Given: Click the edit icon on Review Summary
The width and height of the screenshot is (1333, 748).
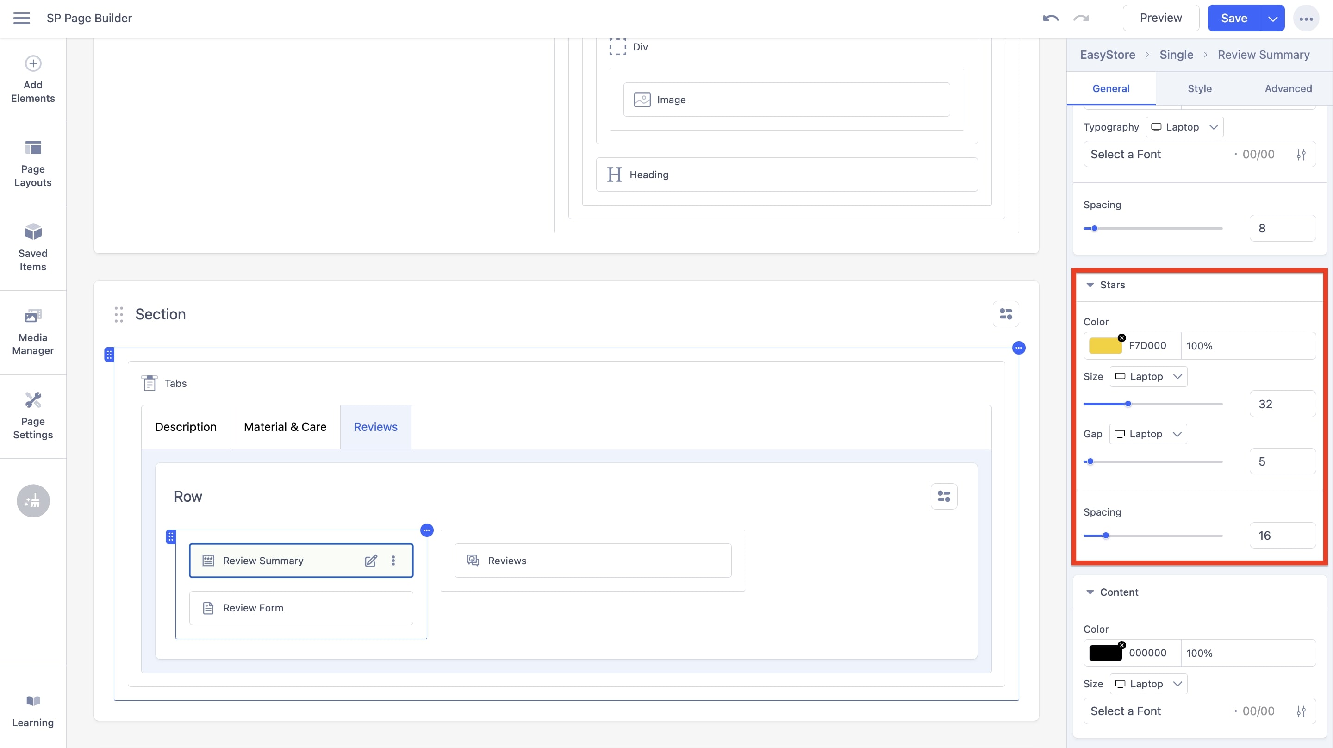Looking at the screenshot, I should (370, 561).
